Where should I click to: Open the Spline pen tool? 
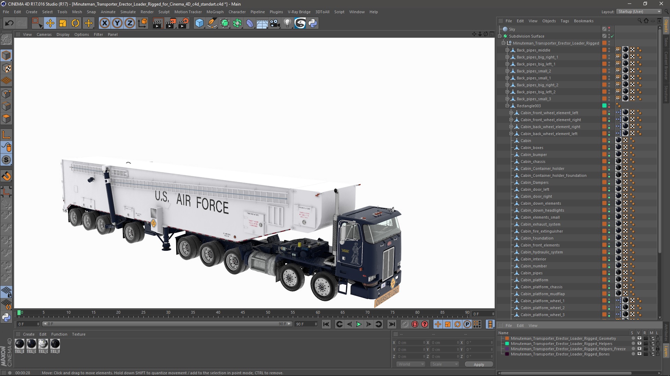pyautogui.click(x=212, y=23)
